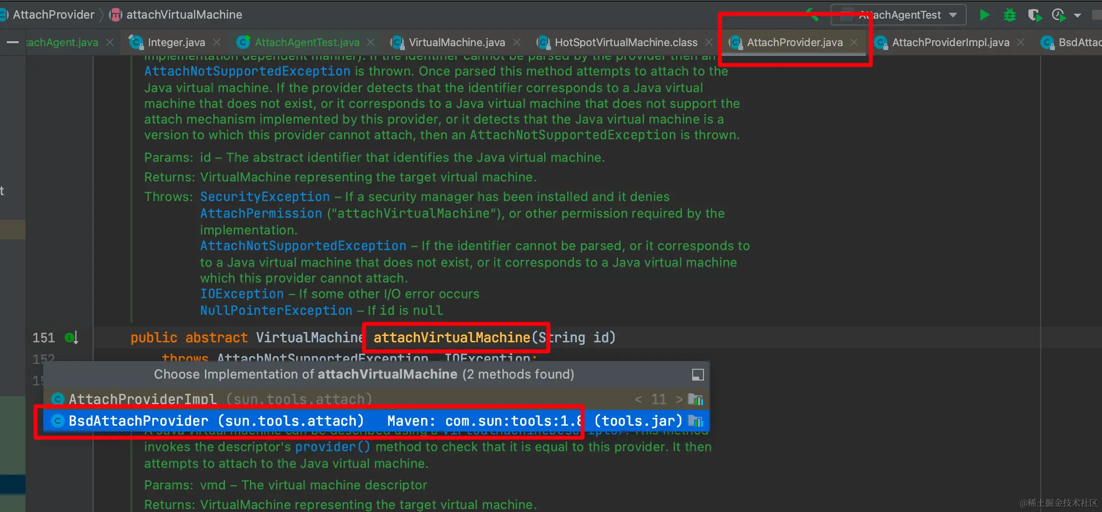Click the Profile clock-and-play icon
Image resolution: width=1102 pixels, height=512 pixels.
tap(1059, 15)
